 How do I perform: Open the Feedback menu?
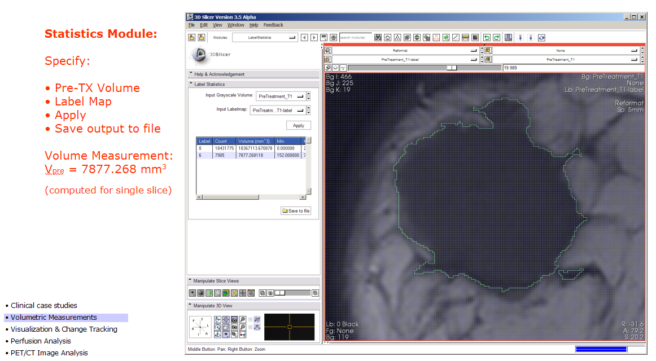273,25
